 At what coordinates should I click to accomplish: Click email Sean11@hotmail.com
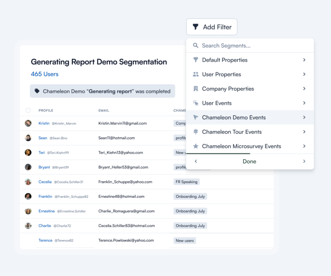point(116,138)
